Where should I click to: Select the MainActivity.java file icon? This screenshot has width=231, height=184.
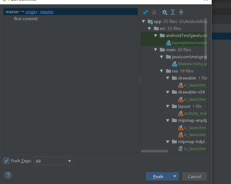tap(174, 64)
